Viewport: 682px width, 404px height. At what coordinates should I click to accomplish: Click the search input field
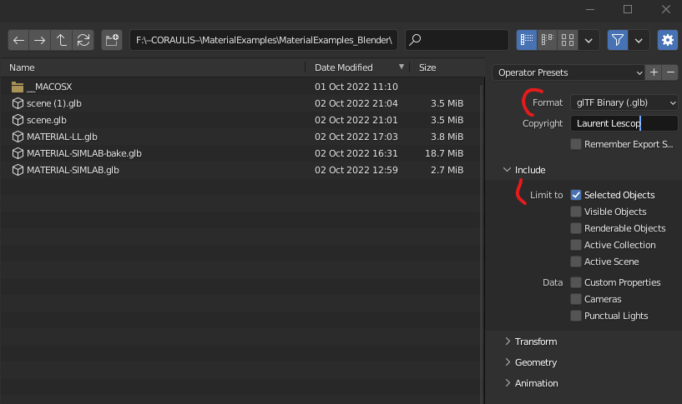click(457, 40)
